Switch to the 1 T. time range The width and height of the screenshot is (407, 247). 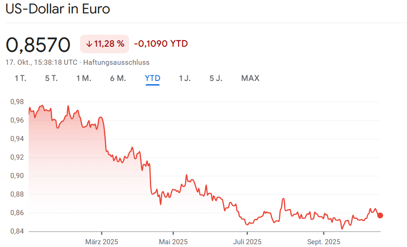[20, 78]
